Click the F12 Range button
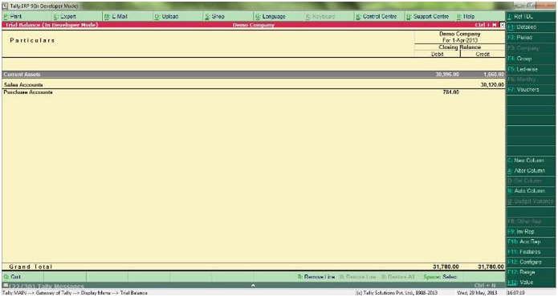 (x=531, y=272)
